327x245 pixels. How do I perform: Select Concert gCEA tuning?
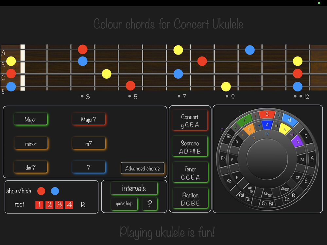click(190, 121)
